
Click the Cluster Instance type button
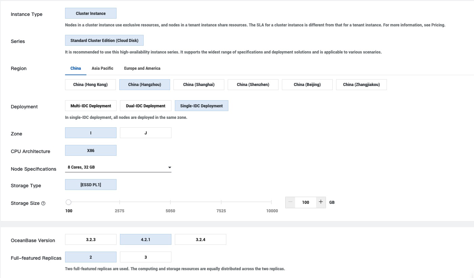tap(90, 14)
